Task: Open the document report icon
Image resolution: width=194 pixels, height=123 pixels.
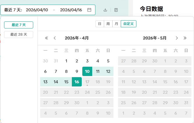Action: point(116,10)
